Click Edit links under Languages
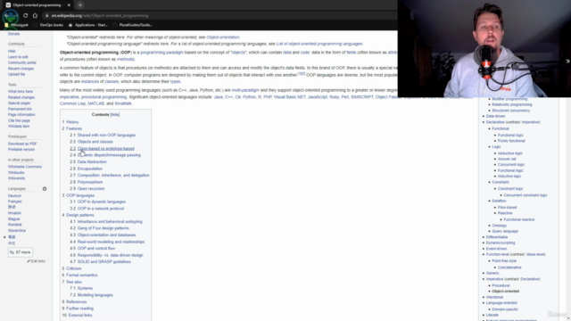The height and width of the screenshot is (321, 571). [x=36, y=261]
